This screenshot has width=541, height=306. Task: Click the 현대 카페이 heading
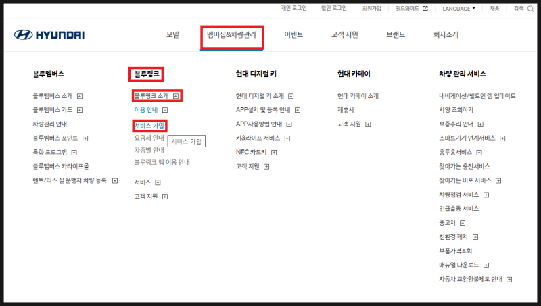click(354, 74)
